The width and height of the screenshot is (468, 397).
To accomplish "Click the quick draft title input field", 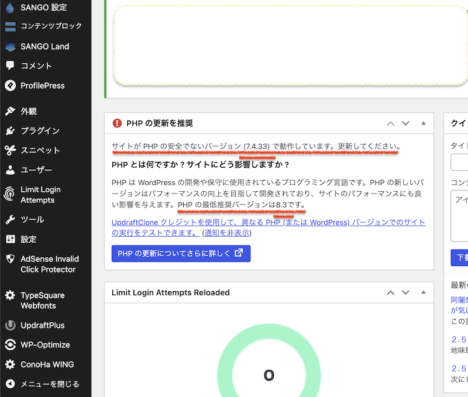I will point(459,162).
